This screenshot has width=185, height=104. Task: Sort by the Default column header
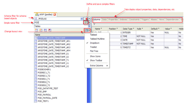pyautogui.click(x=157, y=29)
